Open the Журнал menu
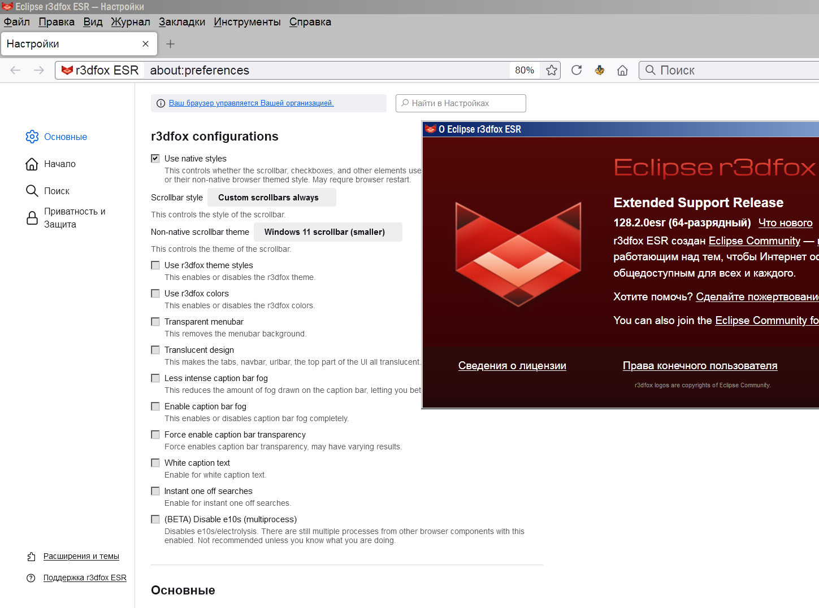This screenshot has height=608, width=819. 131,22
